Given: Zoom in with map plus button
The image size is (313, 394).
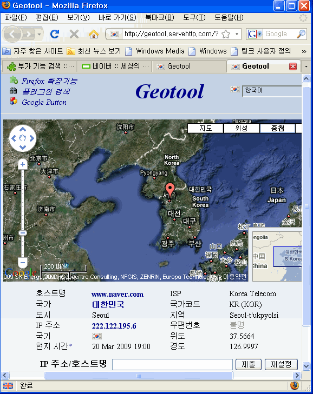Looking at the screenshot, I should click(x=23, y=164).
